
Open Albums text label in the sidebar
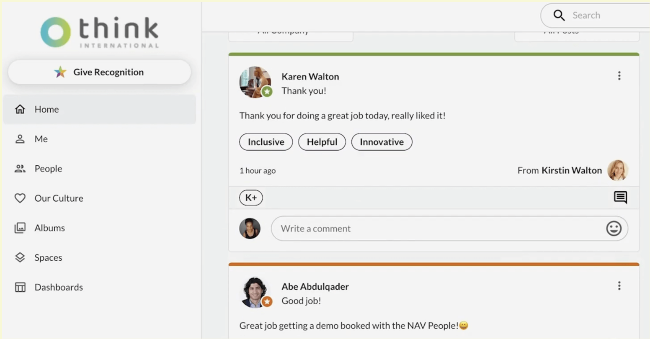[x=50, y=228]
